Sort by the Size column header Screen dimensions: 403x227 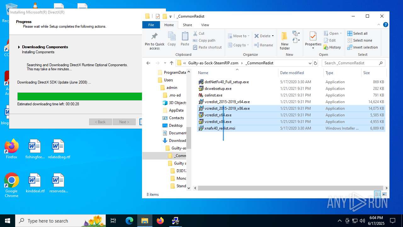click(373, 73)
